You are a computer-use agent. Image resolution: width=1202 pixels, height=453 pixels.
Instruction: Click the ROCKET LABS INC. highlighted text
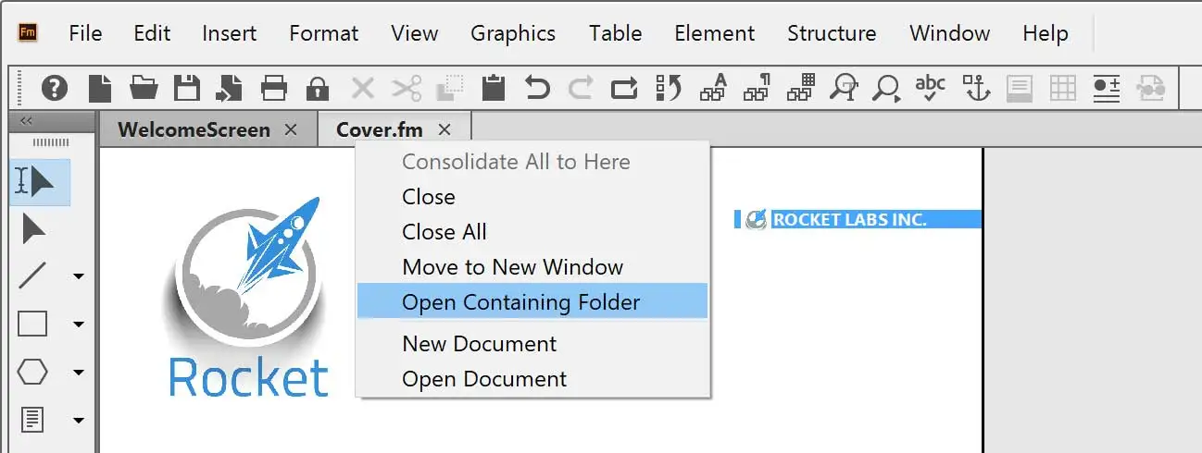click(x=849, y=219)
